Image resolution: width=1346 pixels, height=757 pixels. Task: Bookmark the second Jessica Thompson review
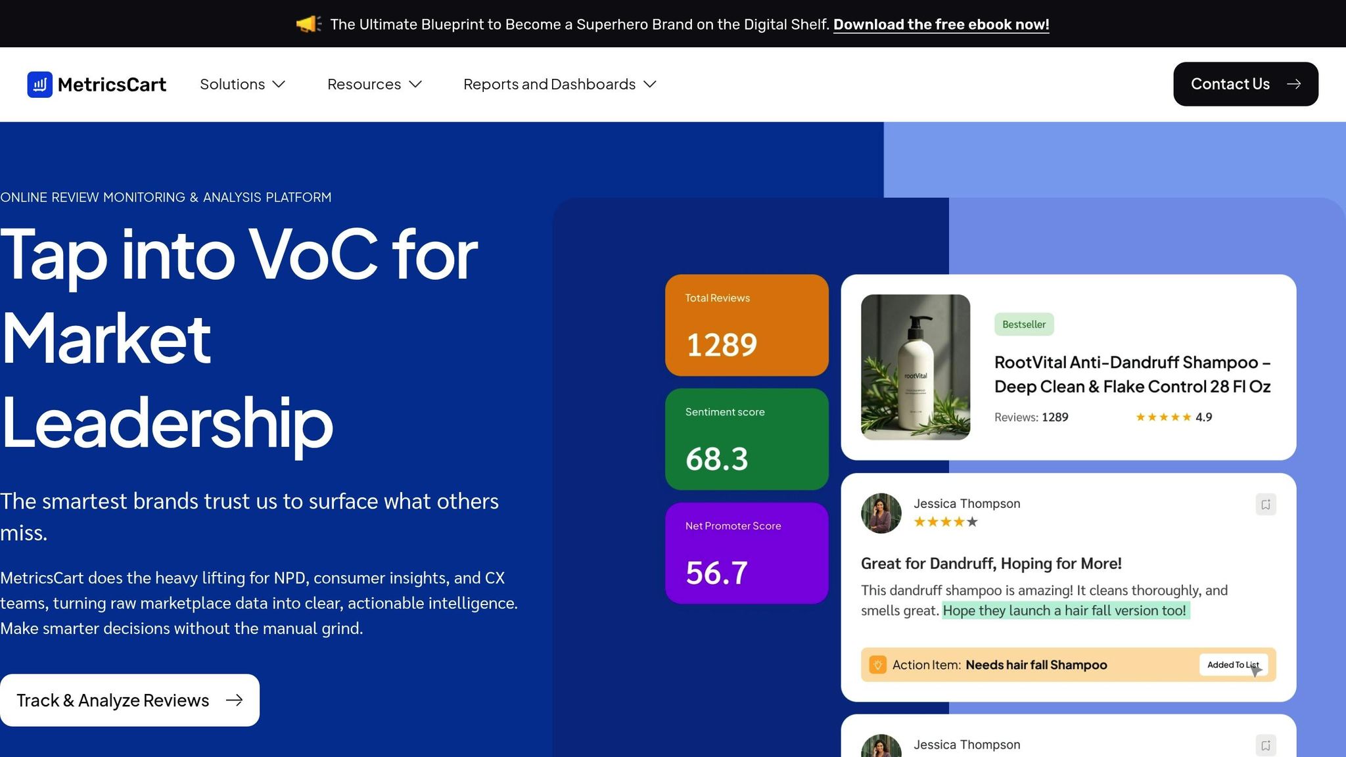click(x=1265, y=745)
